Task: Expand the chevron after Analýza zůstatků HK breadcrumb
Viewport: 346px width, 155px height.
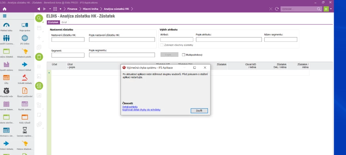Action: (x=132, y=9)
